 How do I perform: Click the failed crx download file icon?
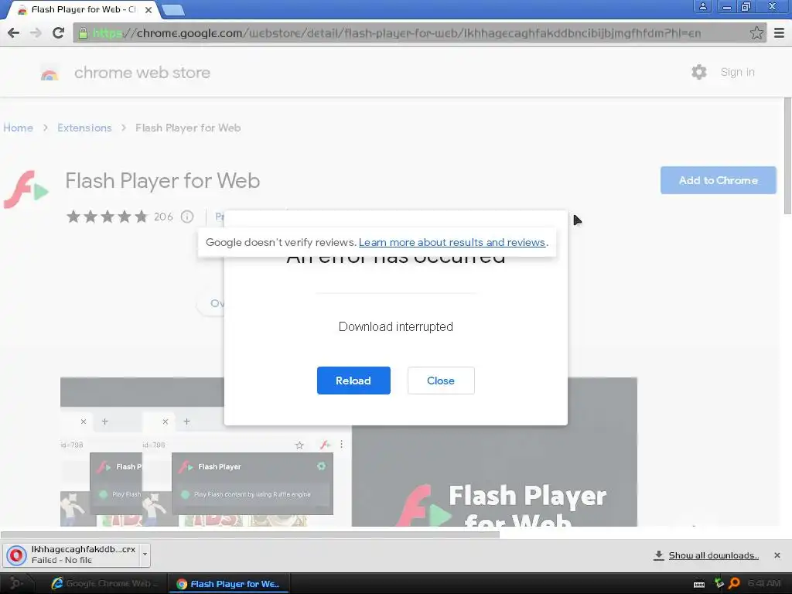[16, 555]
